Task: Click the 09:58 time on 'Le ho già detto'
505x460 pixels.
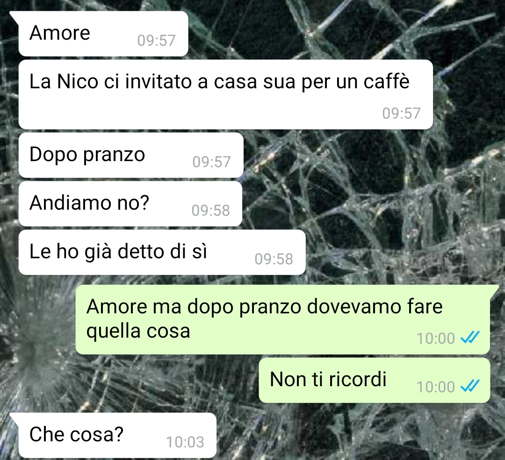Action: 274,259
